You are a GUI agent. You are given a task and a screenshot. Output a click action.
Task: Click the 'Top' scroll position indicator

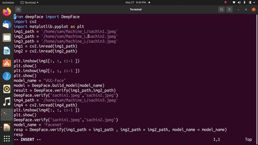(x=248, y=140)
